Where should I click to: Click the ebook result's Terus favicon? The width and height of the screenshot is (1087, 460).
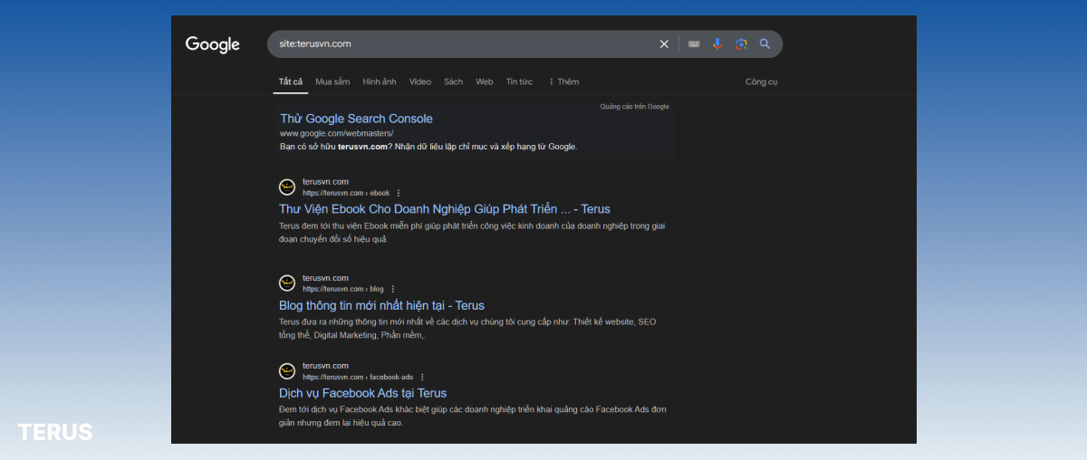point(287,187)
